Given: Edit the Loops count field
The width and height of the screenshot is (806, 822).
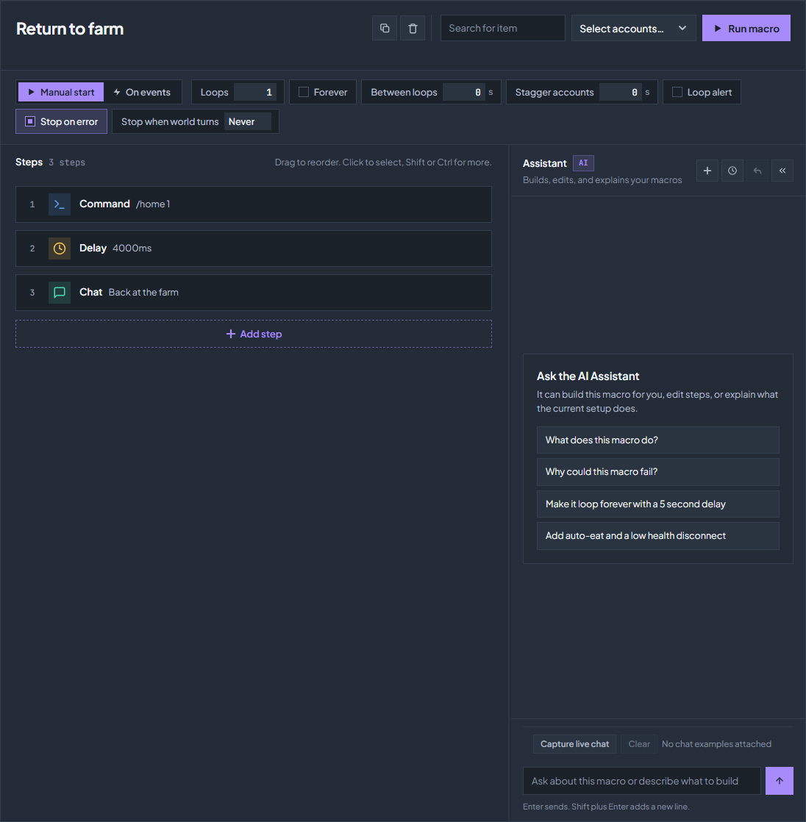Looking at the screenshot, I should click(x=255, y=92).
